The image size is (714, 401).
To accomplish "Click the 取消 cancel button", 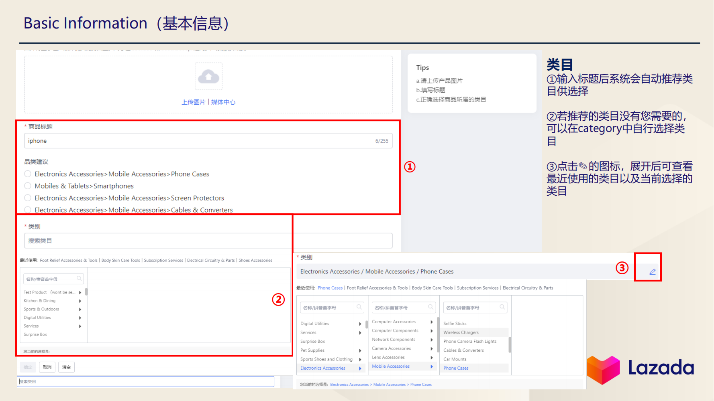I will click(47, 367).
